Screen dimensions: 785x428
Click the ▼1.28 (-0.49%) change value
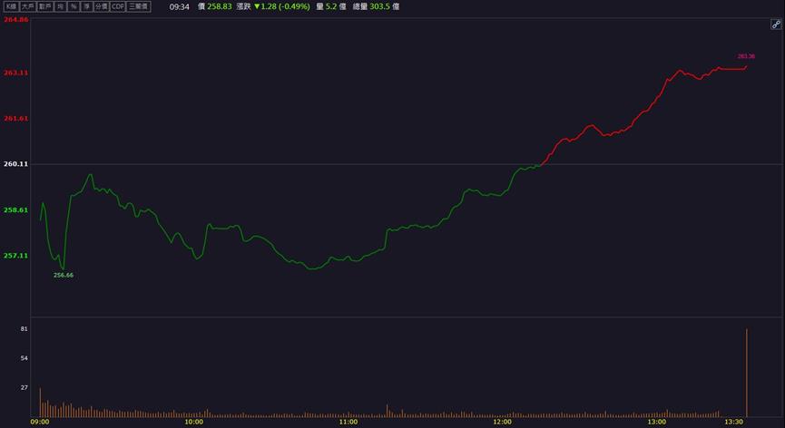[282, 7]
